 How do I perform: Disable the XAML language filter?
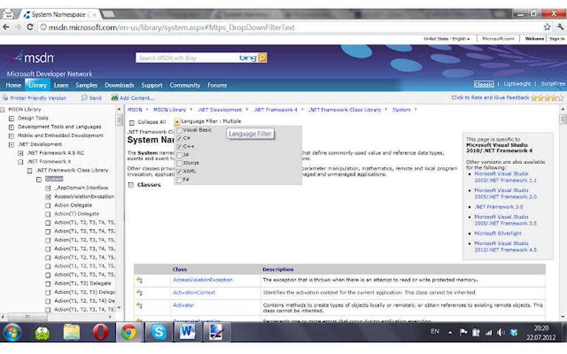(x=178, y=171)
